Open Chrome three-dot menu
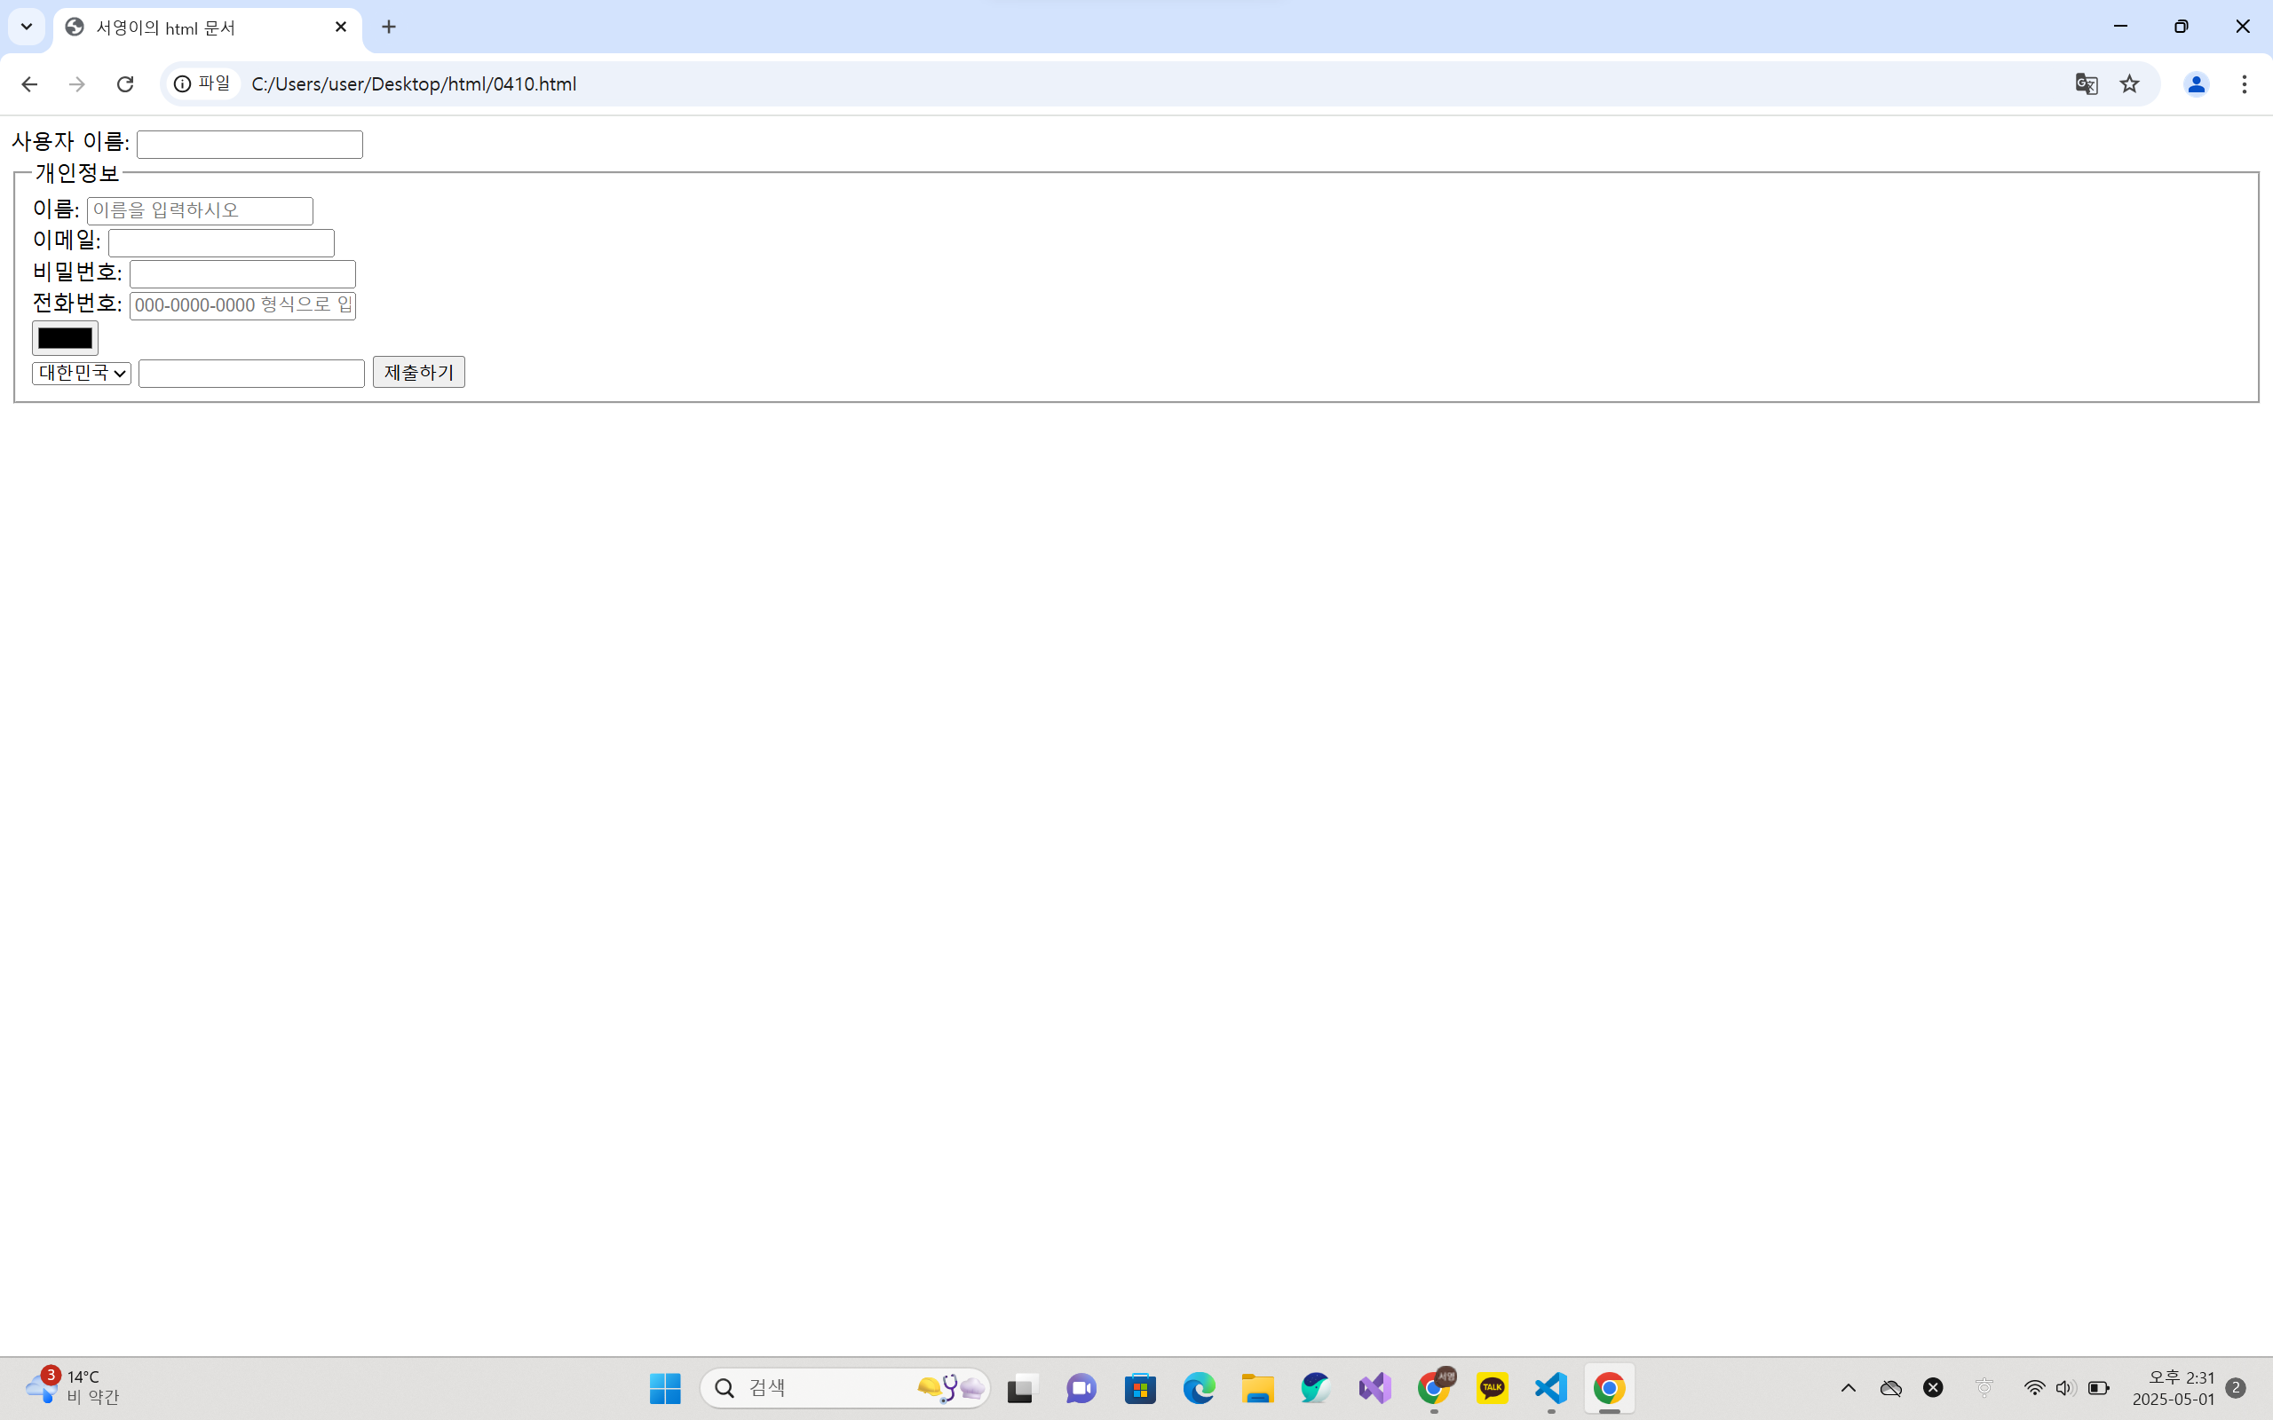The image size is (2273, 1420). (2244, 84)
